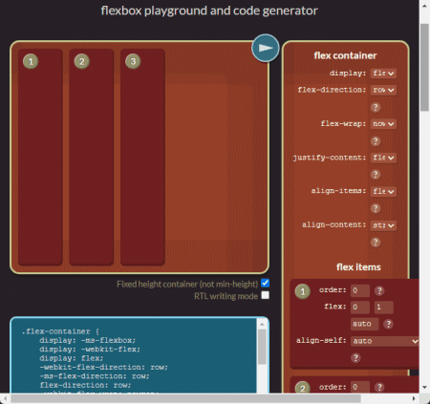Click help icon next to item 1 flex auto field
The image size is (430, 404).
pyautogui.click(x=388, y=324)
